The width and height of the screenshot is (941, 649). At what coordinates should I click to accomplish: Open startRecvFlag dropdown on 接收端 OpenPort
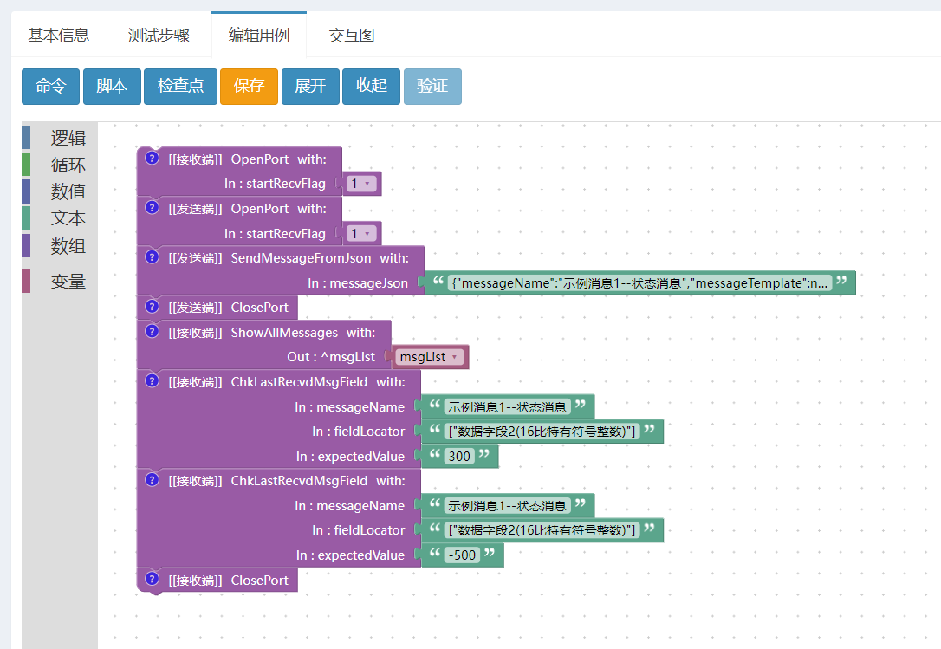(361, 184)
